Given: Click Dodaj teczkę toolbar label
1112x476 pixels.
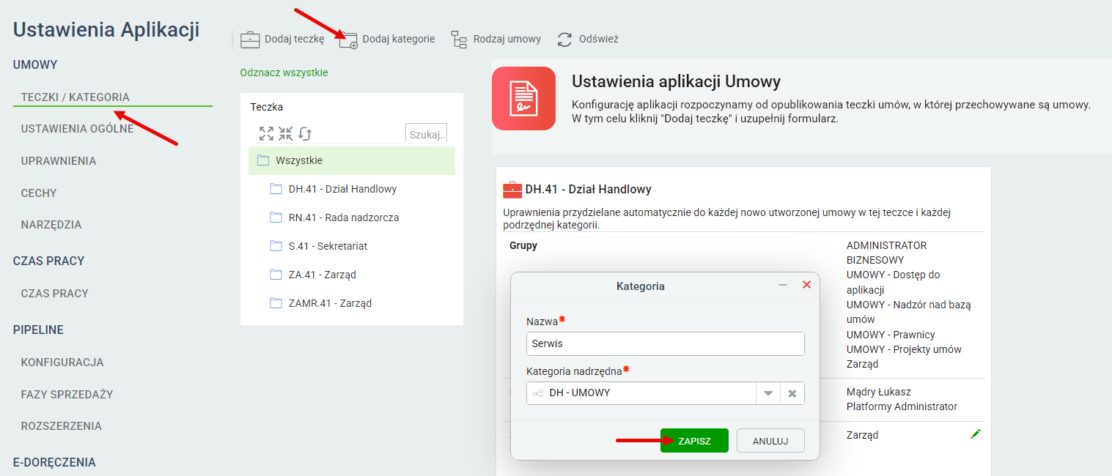Looking at the screenshot, I should pyautogui.click(x=294, y=39).
